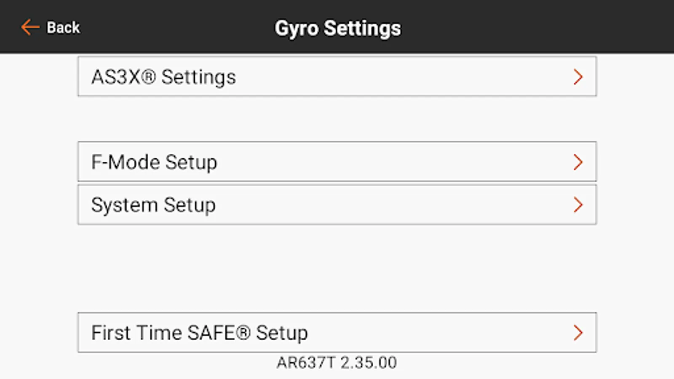
Task: Tap the First Time SAFE® Setup label
Action: (200, 333)
